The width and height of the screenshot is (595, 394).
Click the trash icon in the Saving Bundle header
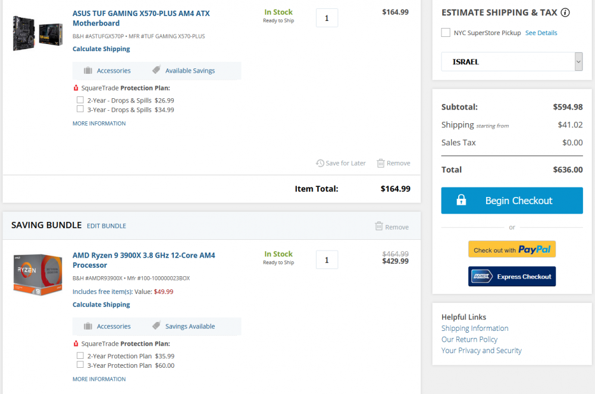coord(379,226)
